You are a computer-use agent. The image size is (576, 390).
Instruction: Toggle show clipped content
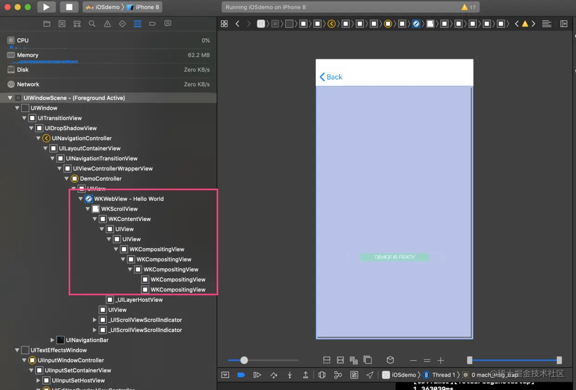click(x=327, y=360)
